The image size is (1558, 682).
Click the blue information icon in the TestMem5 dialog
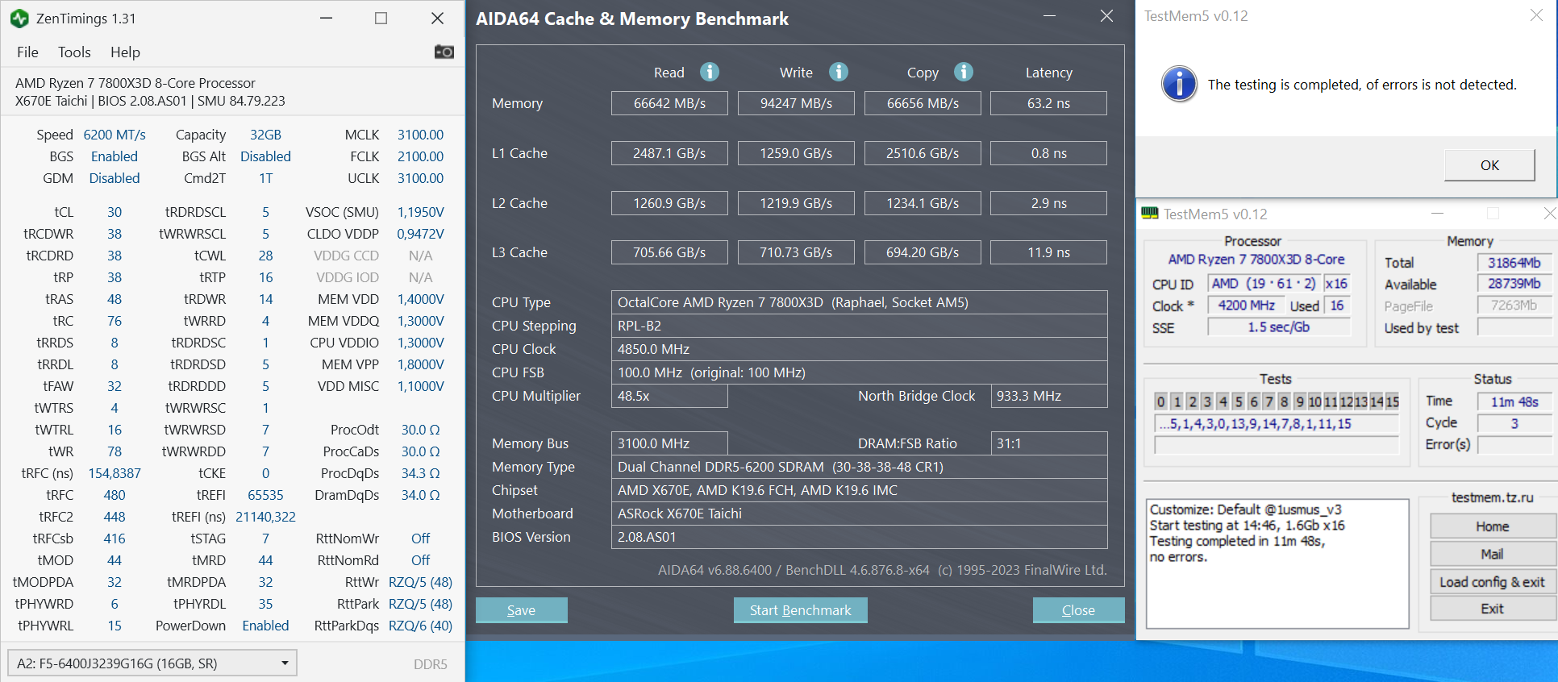(x=1179, y=84)
